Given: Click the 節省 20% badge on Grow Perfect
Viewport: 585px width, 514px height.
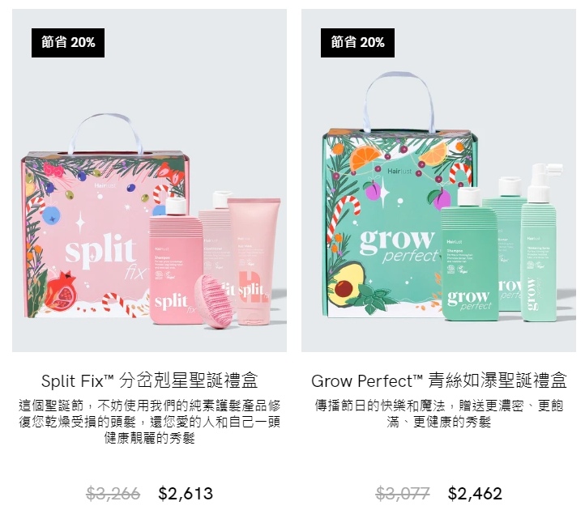Looking at the screenshot, I should (357, 42).
